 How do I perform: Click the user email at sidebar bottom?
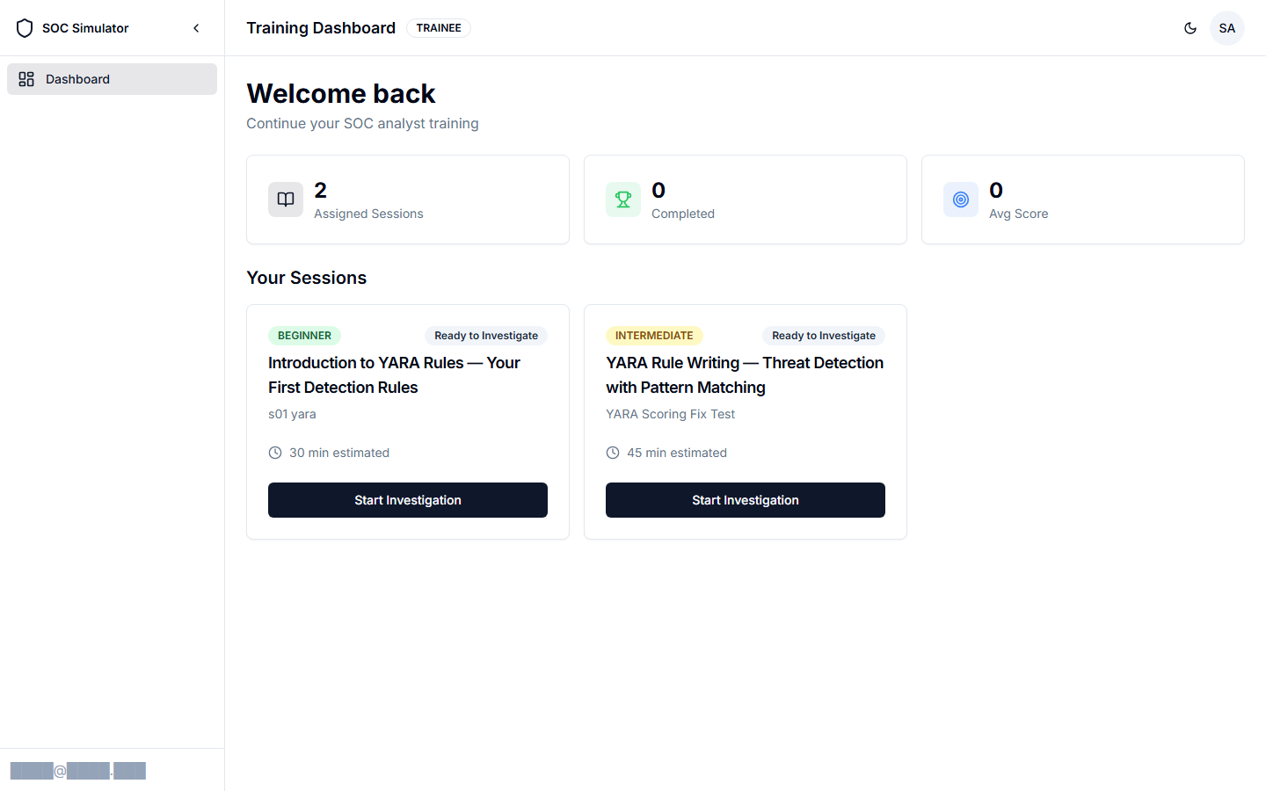(x=77, y=770)
